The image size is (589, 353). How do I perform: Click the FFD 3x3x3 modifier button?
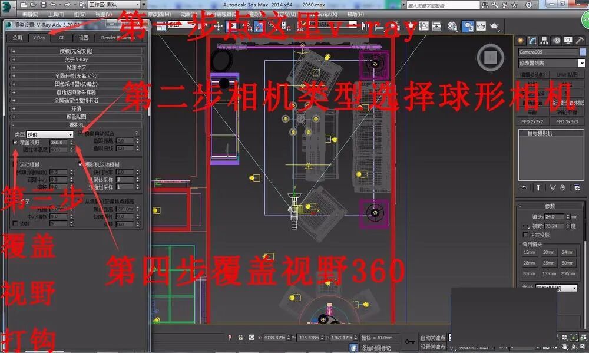(x=567, y=121)
